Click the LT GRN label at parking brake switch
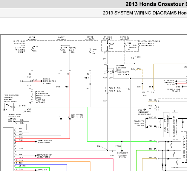 tap(22, 106)
